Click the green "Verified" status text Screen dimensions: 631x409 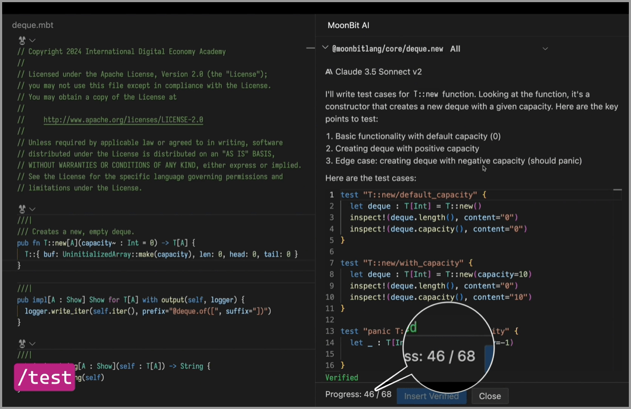tap(342, 378)
